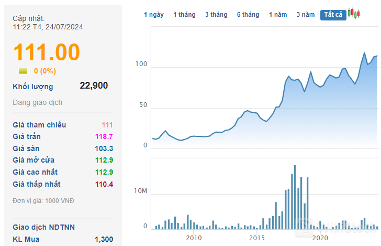The image size is (381, 246).
Task: Click the yellow unchanged-price indicator icon
Action: tap(23, 71)
